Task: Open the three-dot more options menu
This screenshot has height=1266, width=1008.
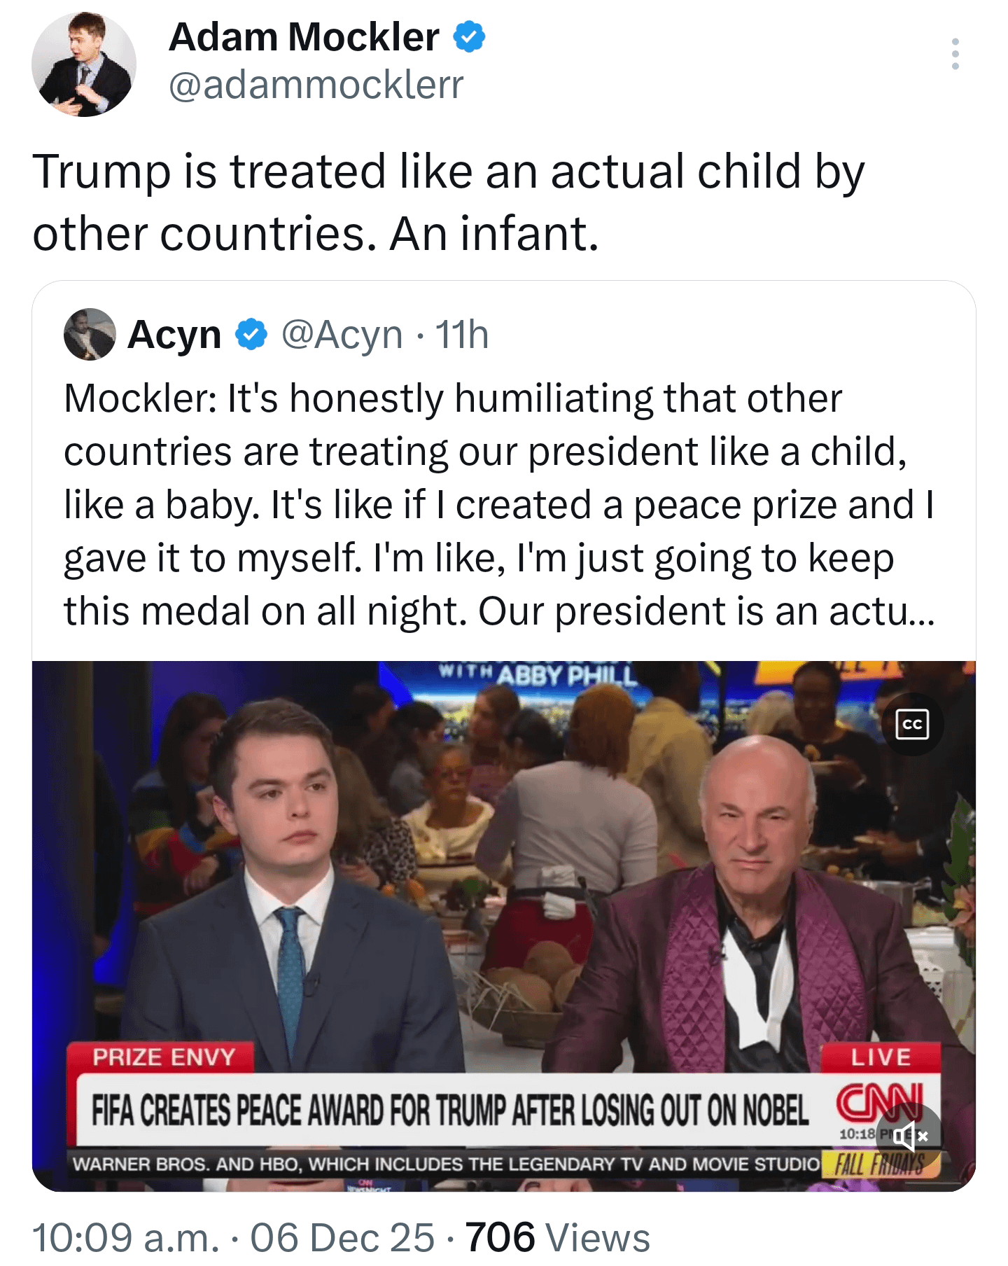Action: coord(955,54)
